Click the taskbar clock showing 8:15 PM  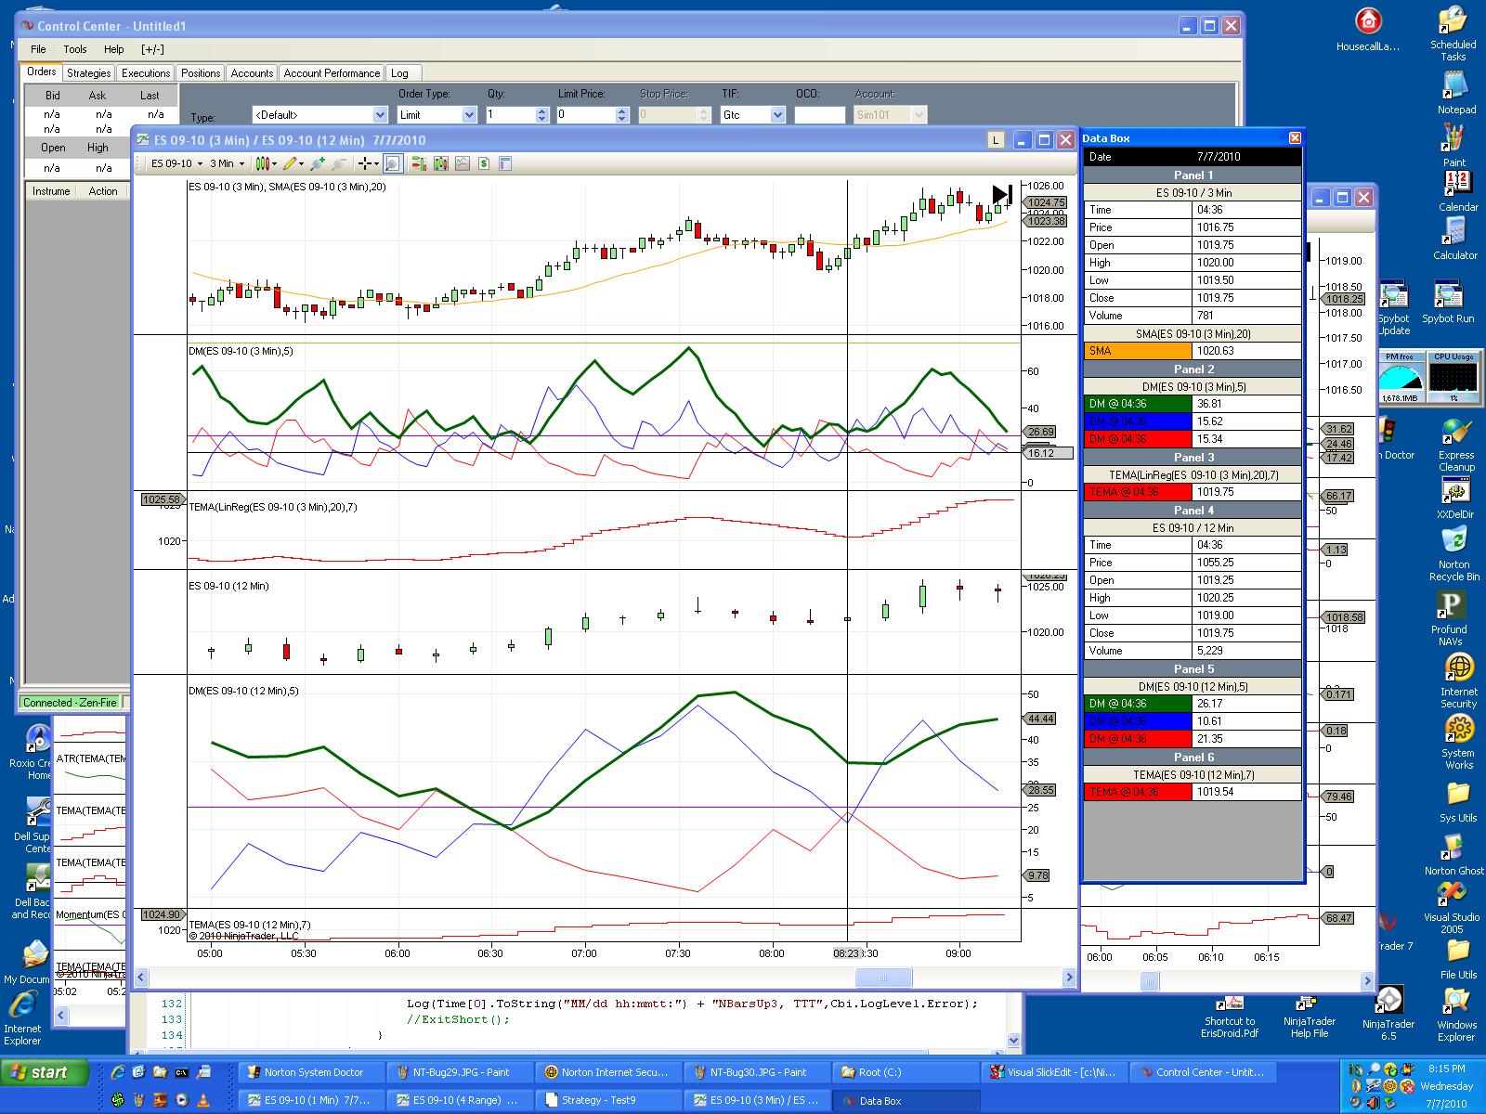pos(1447,1069)
